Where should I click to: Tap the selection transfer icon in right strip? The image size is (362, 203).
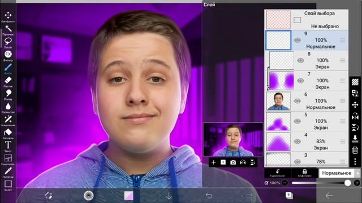point(355,93)
